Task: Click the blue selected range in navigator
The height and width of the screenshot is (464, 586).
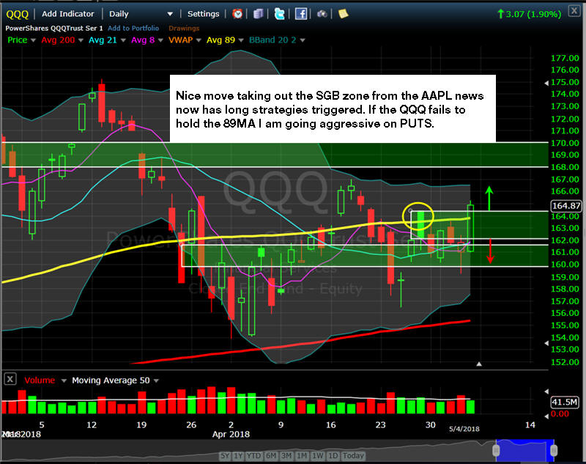Action: [525, 450]
